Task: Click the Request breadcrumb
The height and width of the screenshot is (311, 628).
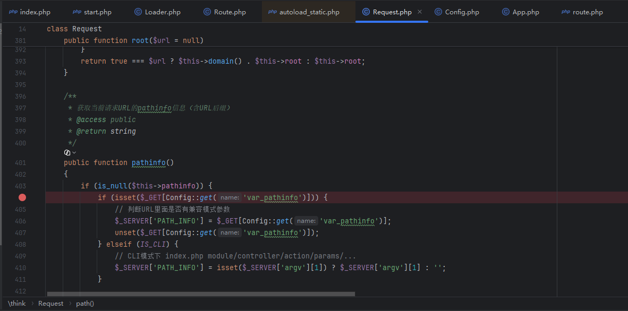Action: point(50,304)
